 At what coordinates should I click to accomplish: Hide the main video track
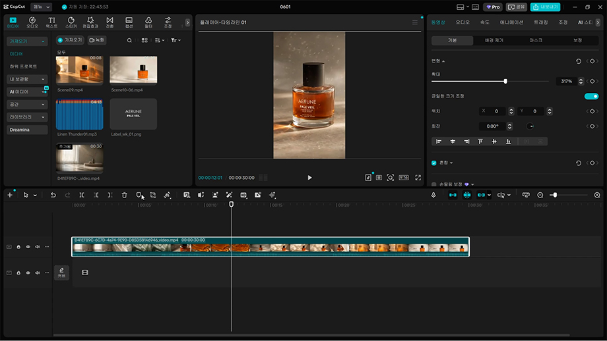pyautogui.click(x=28, y=247)
